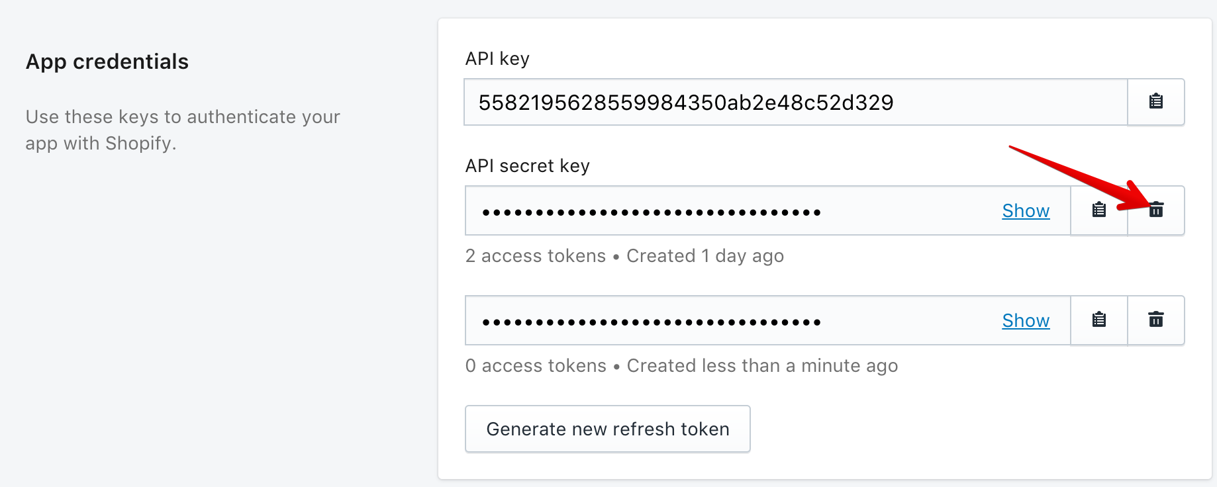Image resolution: width=1217 pixels, height=487 pixels.
Task: Copy the secret key created 1 day ago
Action: tap(1099, 210)
